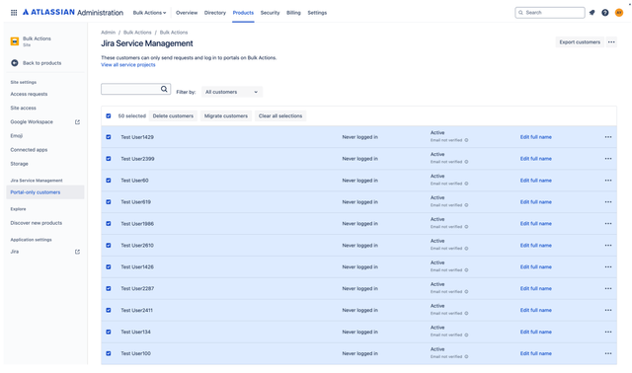
Task: Uncheck Test User2287 checkbox
Action: (x=109, y=288)
